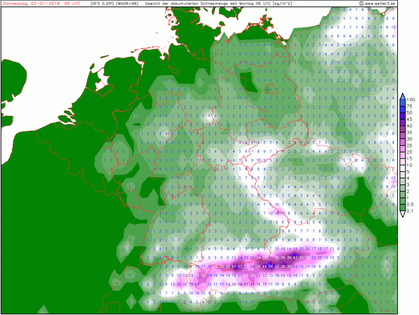The height and width of the screenshot is (315, 419).
Task: Click the '0.1' label on the legend
Action: coord(411,211)
